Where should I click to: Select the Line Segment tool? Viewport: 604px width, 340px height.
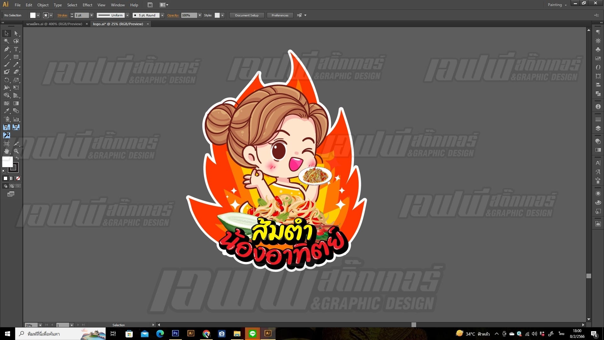point(7,57)
